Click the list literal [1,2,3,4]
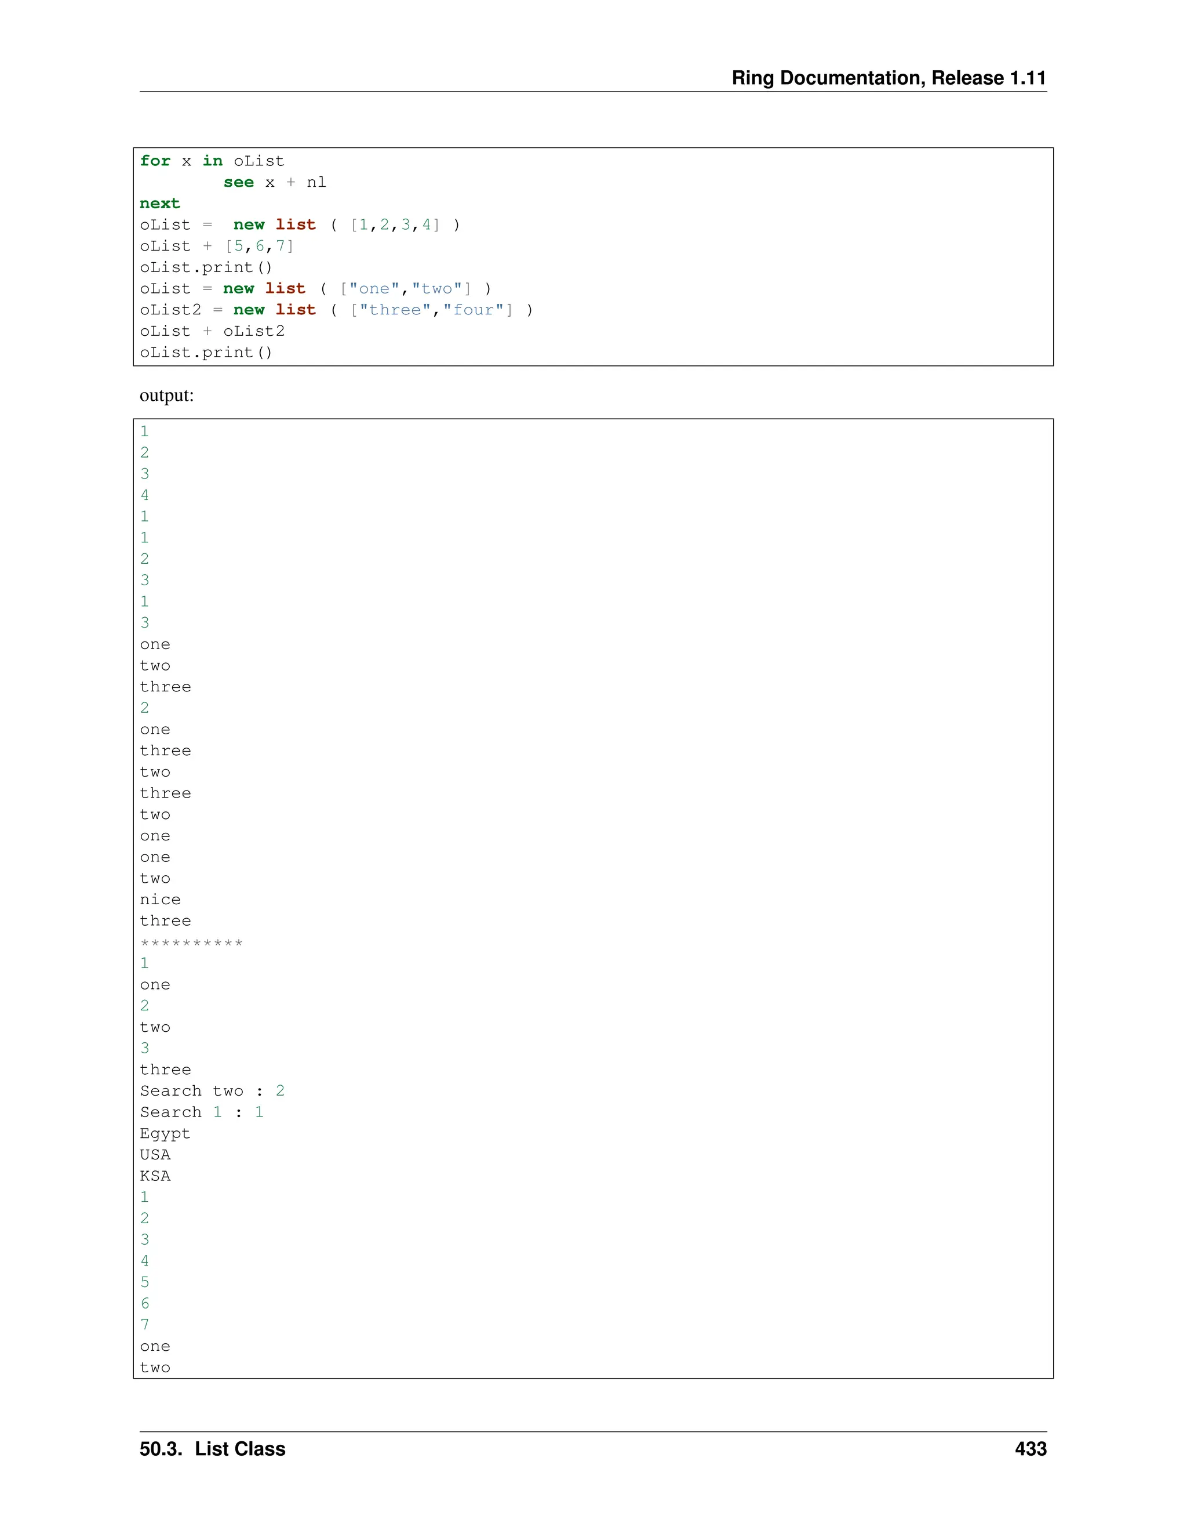Image resolution: width=1187 pixels, height=1537 pixels. pos(395,224)
